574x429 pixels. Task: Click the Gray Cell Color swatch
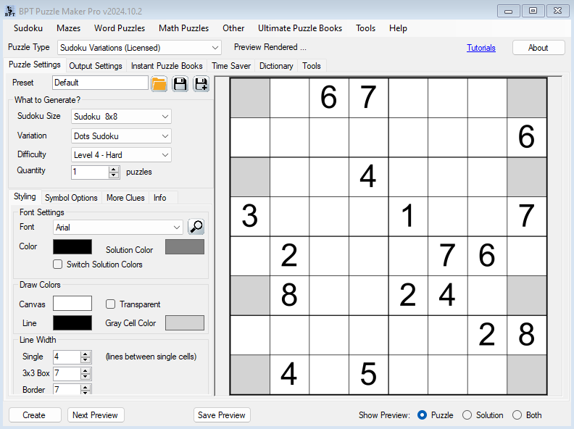185,323
